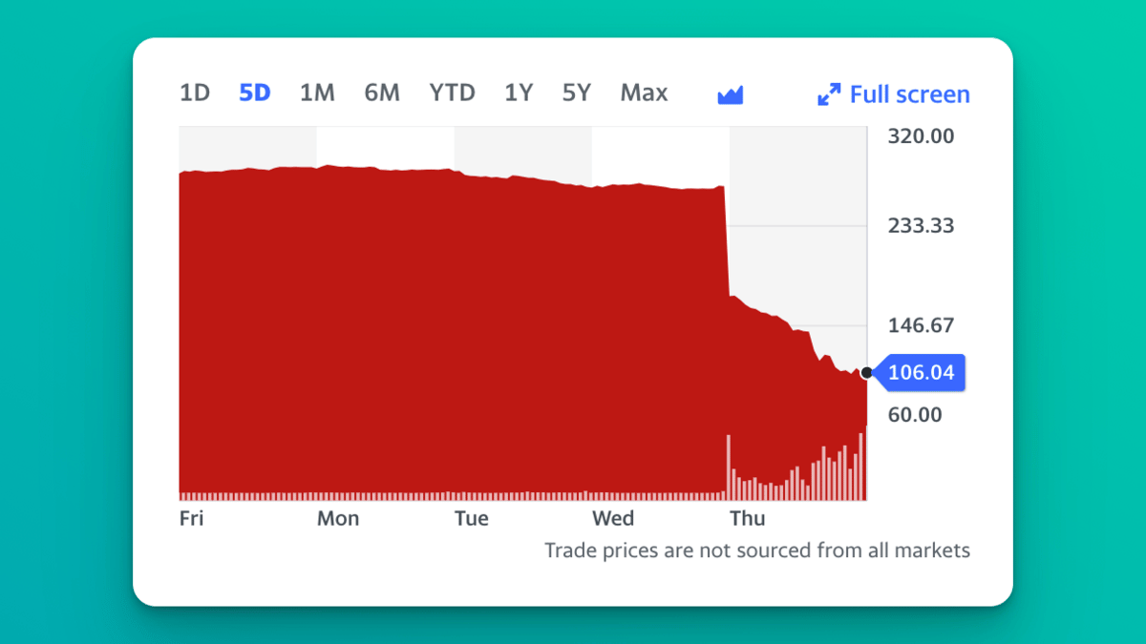Screen dimensions: 1146x644
Task: Open the YTD chart range
Action: (x=452, y=93)
